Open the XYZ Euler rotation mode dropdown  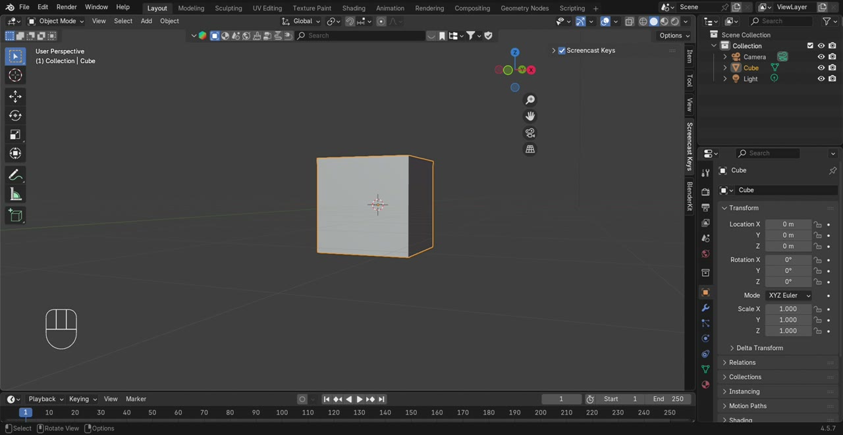click(x=789, y=295)
